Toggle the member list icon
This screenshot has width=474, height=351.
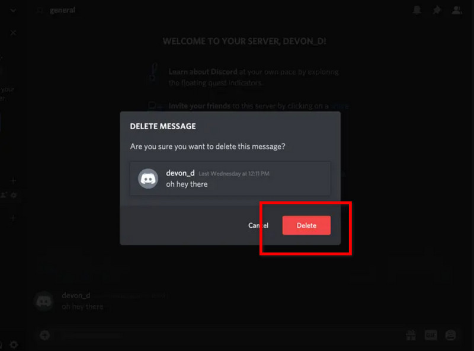pyautogui.click(x=456, y=10)
